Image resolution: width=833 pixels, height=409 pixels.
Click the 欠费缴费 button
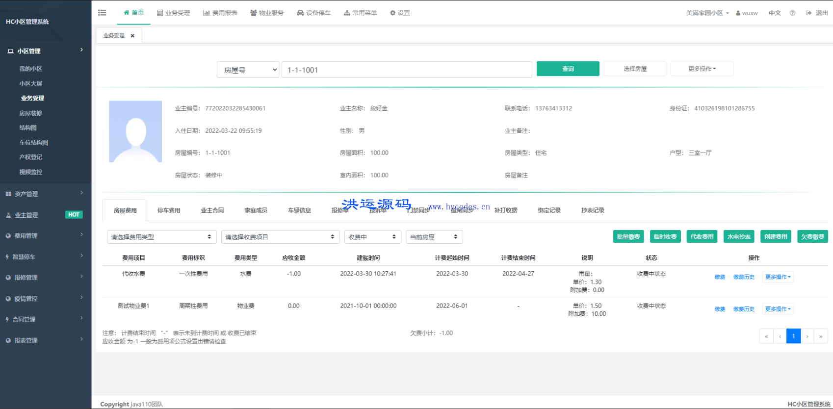(x=812, y=236)
